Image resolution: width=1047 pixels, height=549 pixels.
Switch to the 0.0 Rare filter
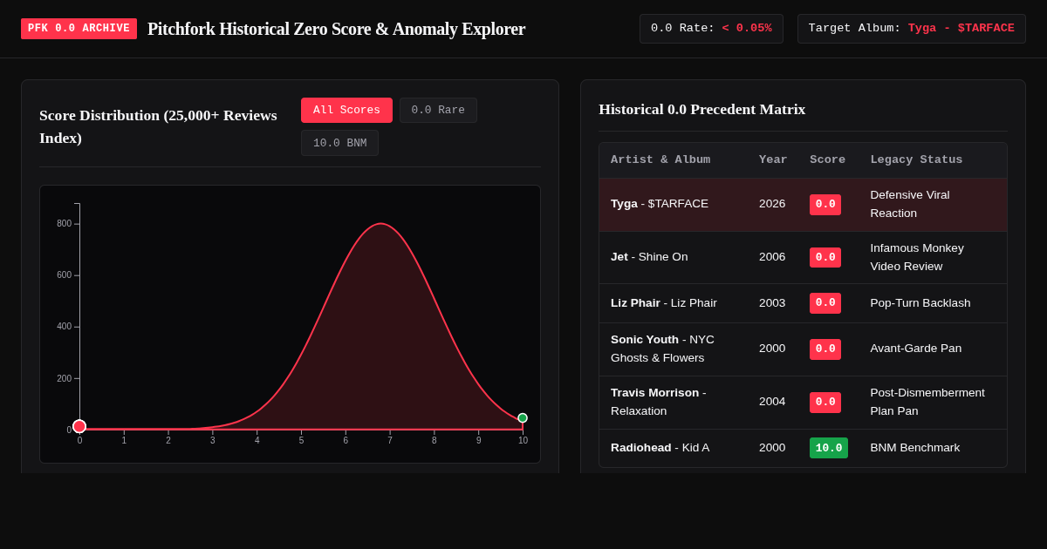[438, 110]
